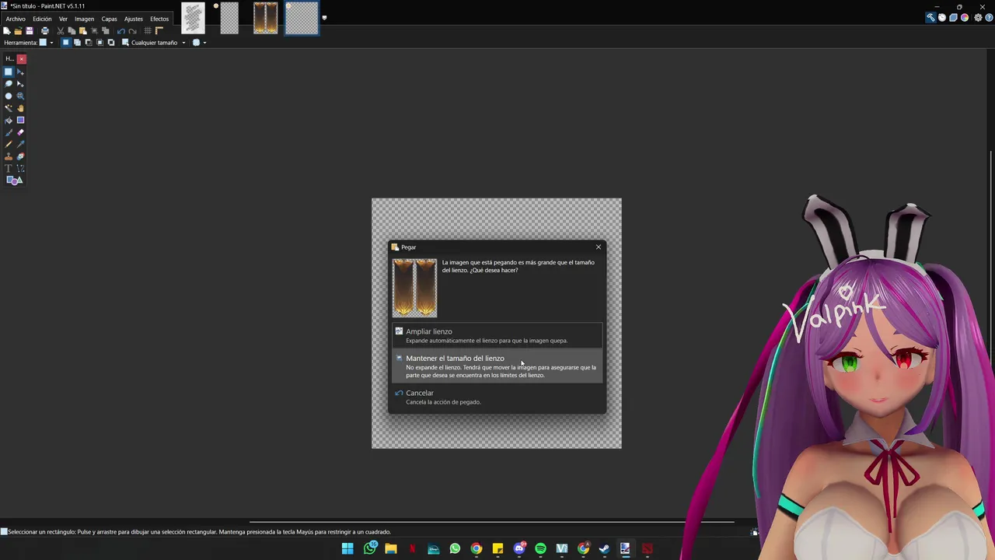Select the currently active blank image thumbnail

(302, 18)
